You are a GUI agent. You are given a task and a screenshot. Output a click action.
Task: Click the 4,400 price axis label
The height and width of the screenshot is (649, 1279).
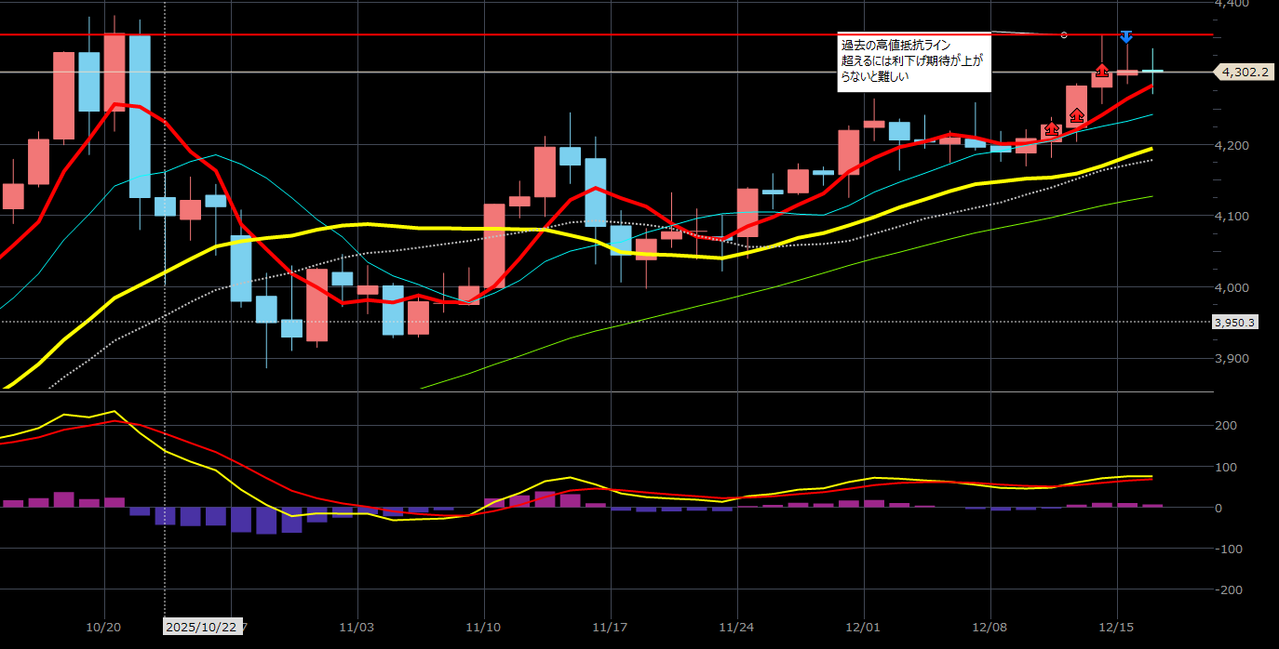(x=1233, y=5)
